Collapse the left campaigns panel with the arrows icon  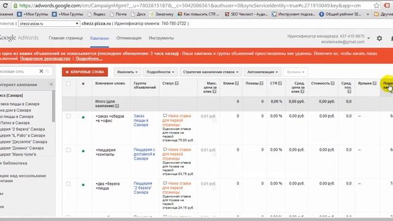coord(51,85)
